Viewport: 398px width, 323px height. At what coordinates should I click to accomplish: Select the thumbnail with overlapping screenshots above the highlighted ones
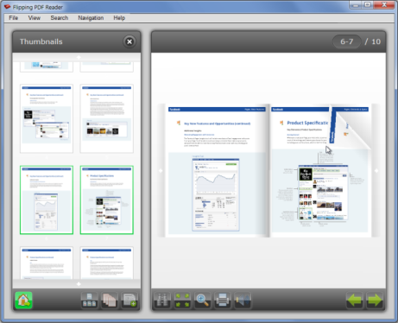[47, 118]
